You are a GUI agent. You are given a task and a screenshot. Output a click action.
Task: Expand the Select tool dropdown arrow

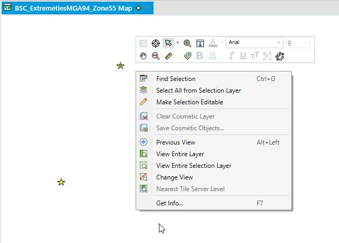tap(177, 43)
